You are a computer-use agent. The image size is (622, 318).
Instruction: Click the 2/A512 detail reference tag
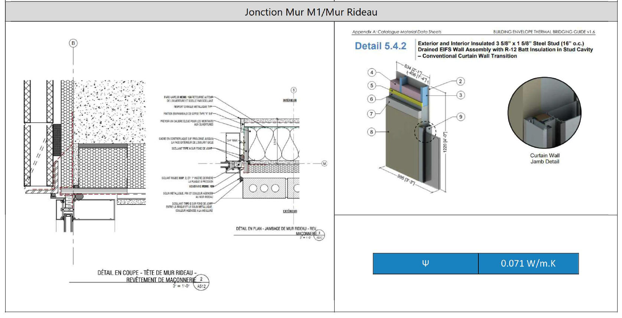[x=201, y=283]
